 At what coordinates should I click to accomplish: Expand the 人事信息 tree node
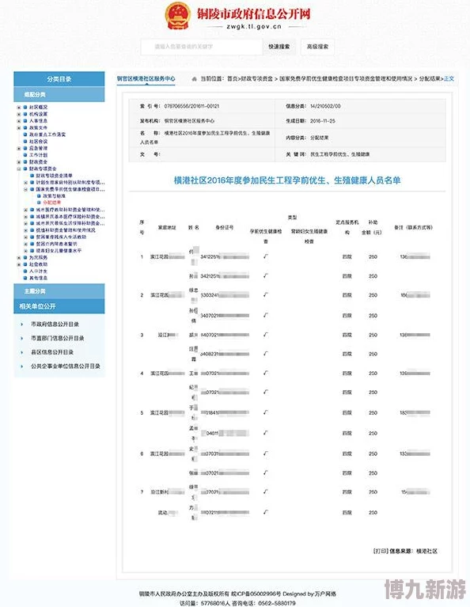18,121
